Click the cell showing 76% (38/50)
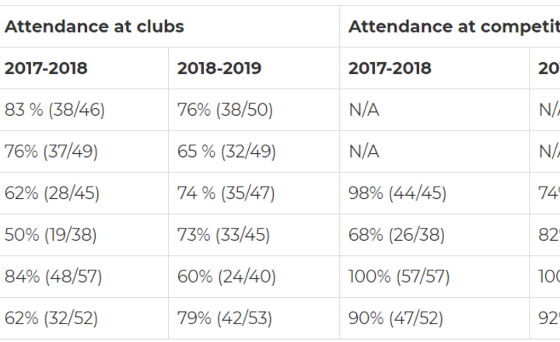Screen dimensions: 560x342 (x=225, y=110)
